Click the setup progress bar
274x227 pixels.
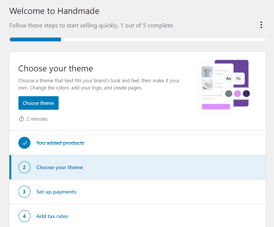pos(138,39)
